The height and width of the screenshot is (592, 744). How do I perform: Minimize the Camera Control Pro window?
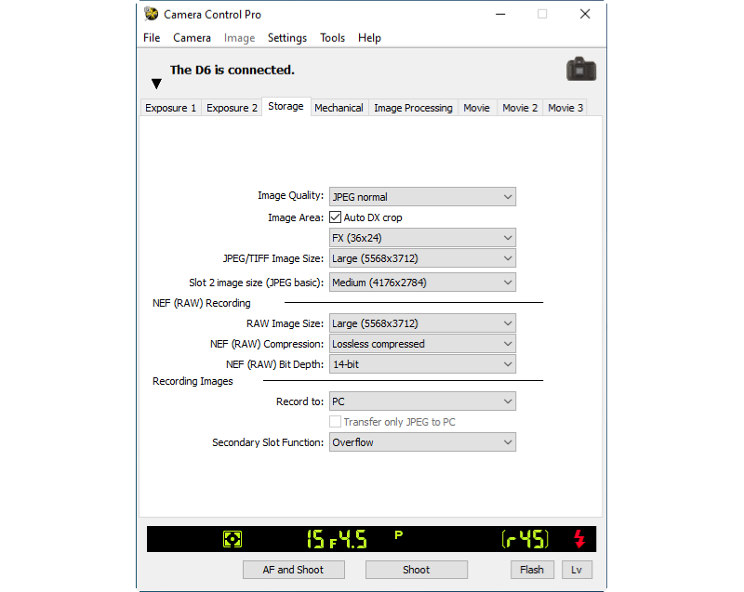pos(500,14)
